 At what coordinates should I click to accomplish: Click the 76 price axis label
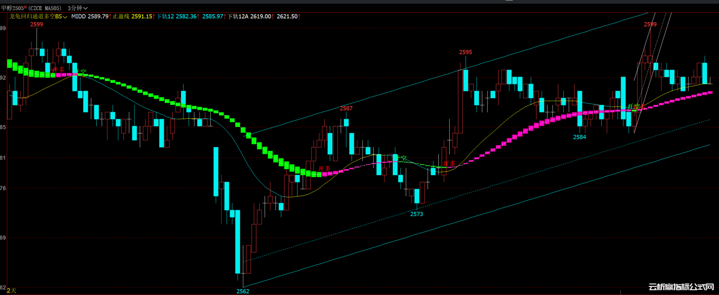click(3, 188)
